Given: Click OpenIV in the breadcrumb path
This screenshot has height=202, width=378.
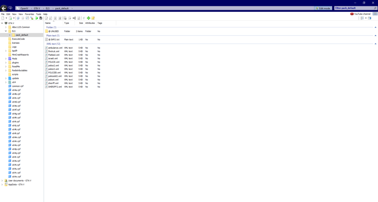Looking at the screenshot, I should pyautogui.click(x=24, y=8).
